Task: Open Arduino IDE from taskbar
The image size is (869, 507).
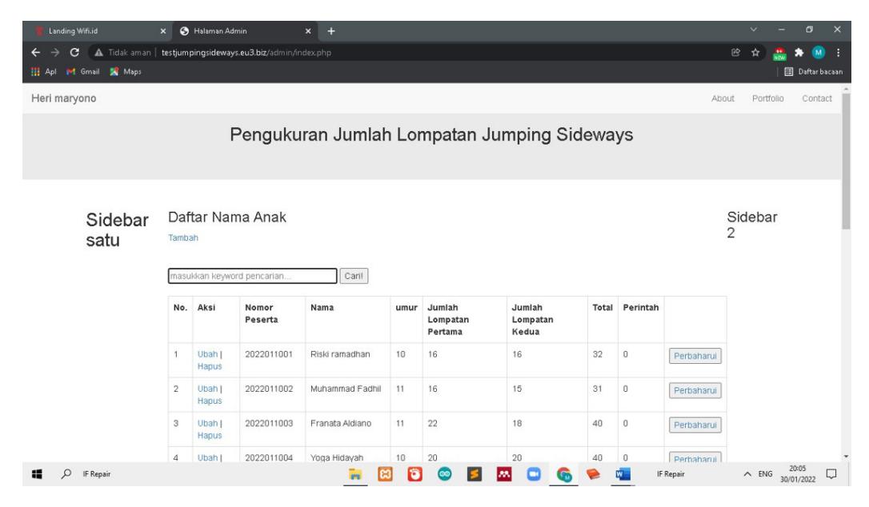Action: (444, 474)
